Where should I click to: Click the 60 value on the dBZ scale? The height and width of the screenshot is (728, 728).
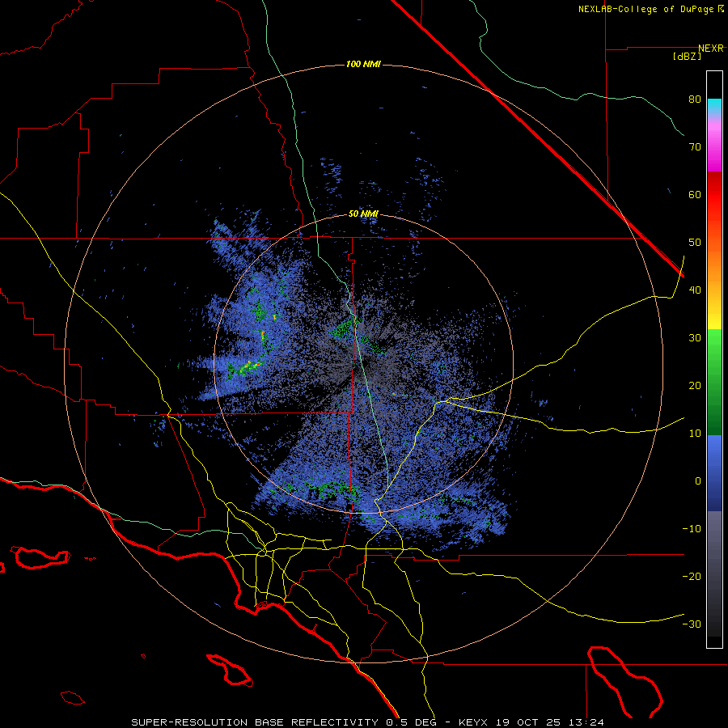tap(695, 194)
